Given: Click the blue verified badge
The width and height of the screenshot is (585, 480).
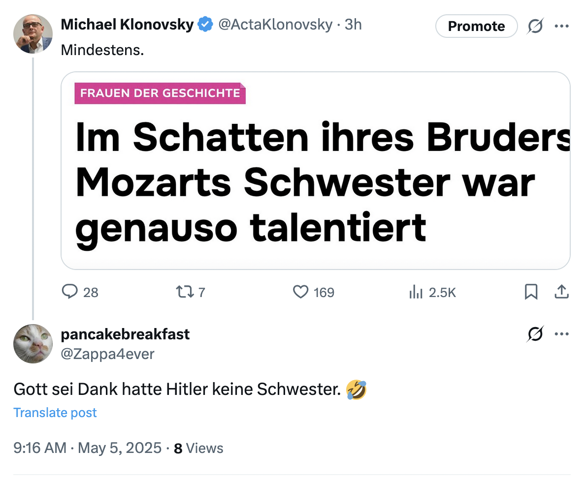Looking at the screenshot, I should coord(205,24).
